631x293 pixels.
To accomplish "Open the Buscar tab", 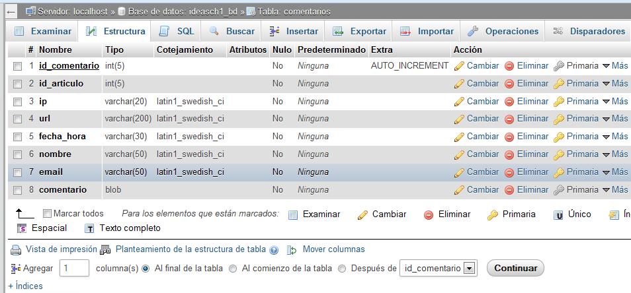I will pos(231,31).
